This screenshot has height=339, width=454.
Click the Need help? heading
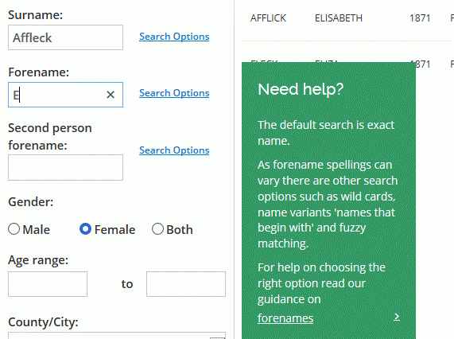(301, 89)
